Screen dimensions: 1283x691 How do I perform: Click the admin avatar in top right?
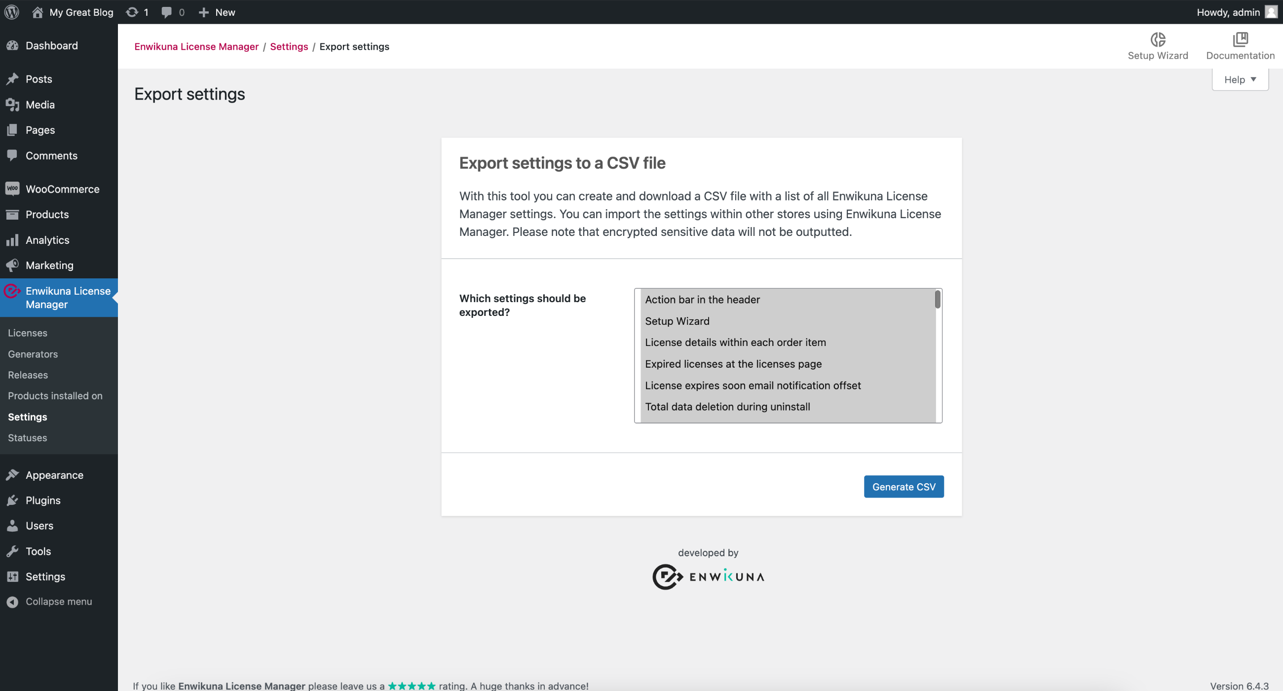[1272, 12]
